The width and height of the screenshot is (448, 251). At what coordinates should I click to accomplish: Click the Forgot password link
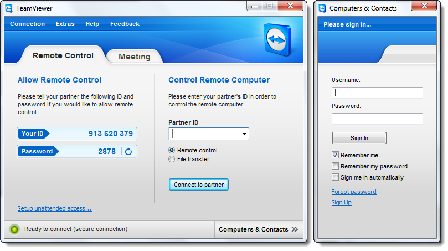tap(354, 192)
